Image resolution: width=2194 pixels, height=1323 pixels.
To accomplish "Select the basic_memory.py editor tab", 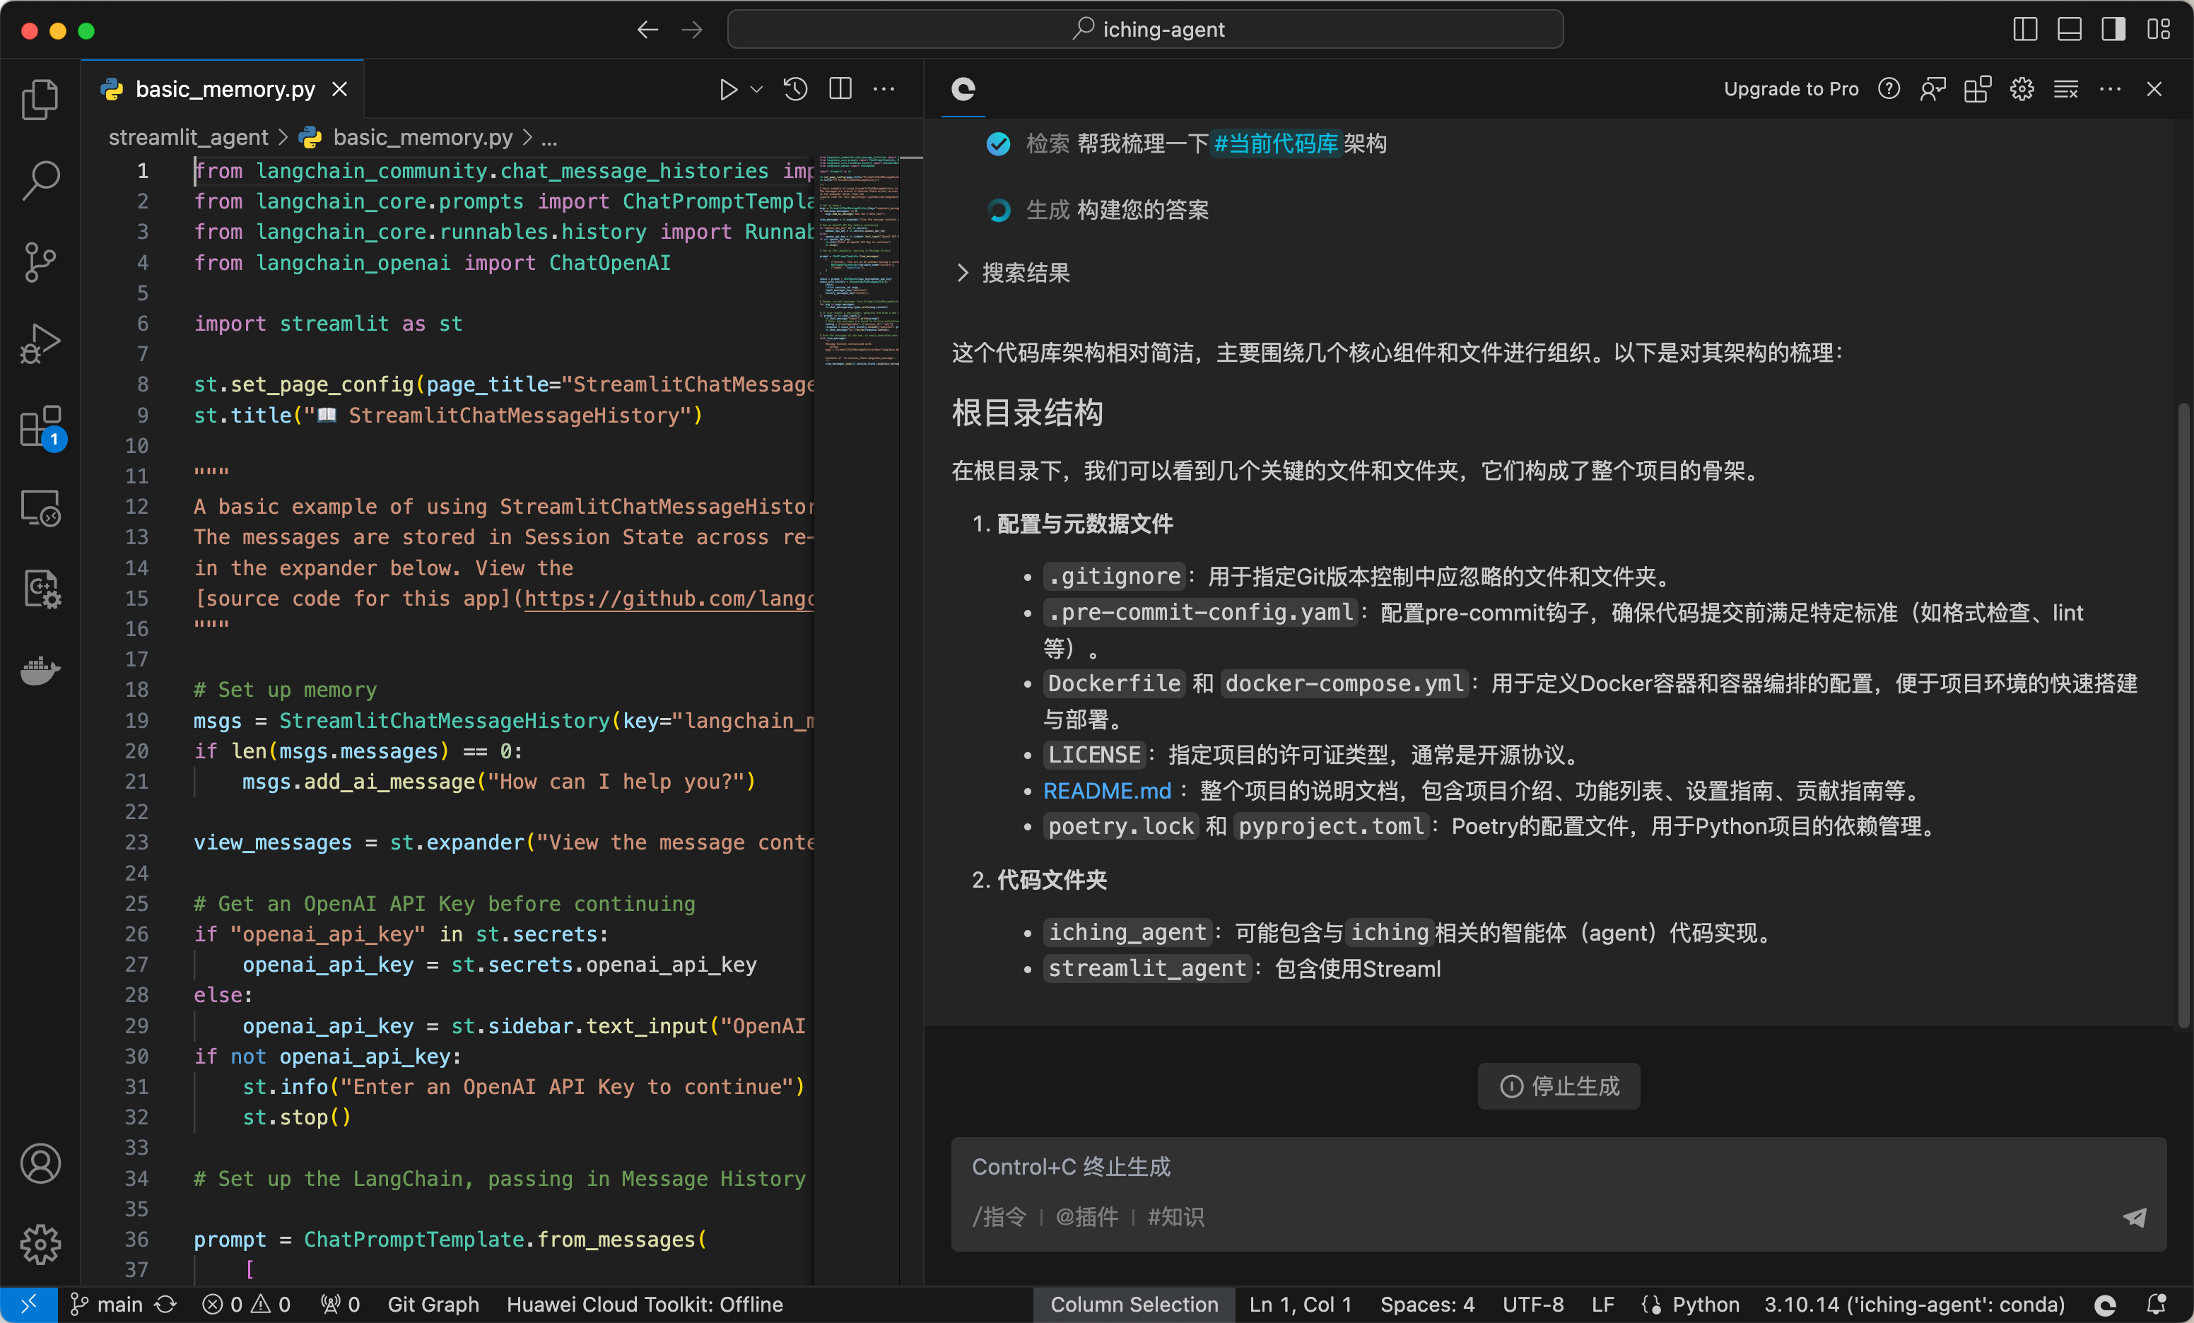I will (x=223, y=89).
